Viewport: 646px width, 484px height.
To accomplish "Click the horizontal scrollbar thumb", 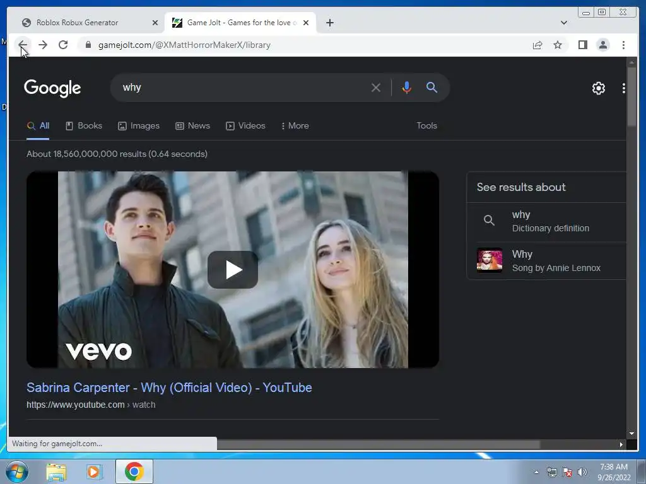I will coord(379,444).
